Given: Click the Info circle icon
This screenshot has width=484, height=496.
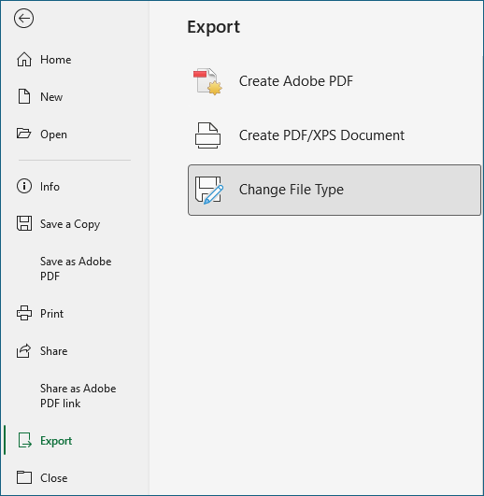Looking at the screenshot, I should pyautogui.click(x=24, y=186).
